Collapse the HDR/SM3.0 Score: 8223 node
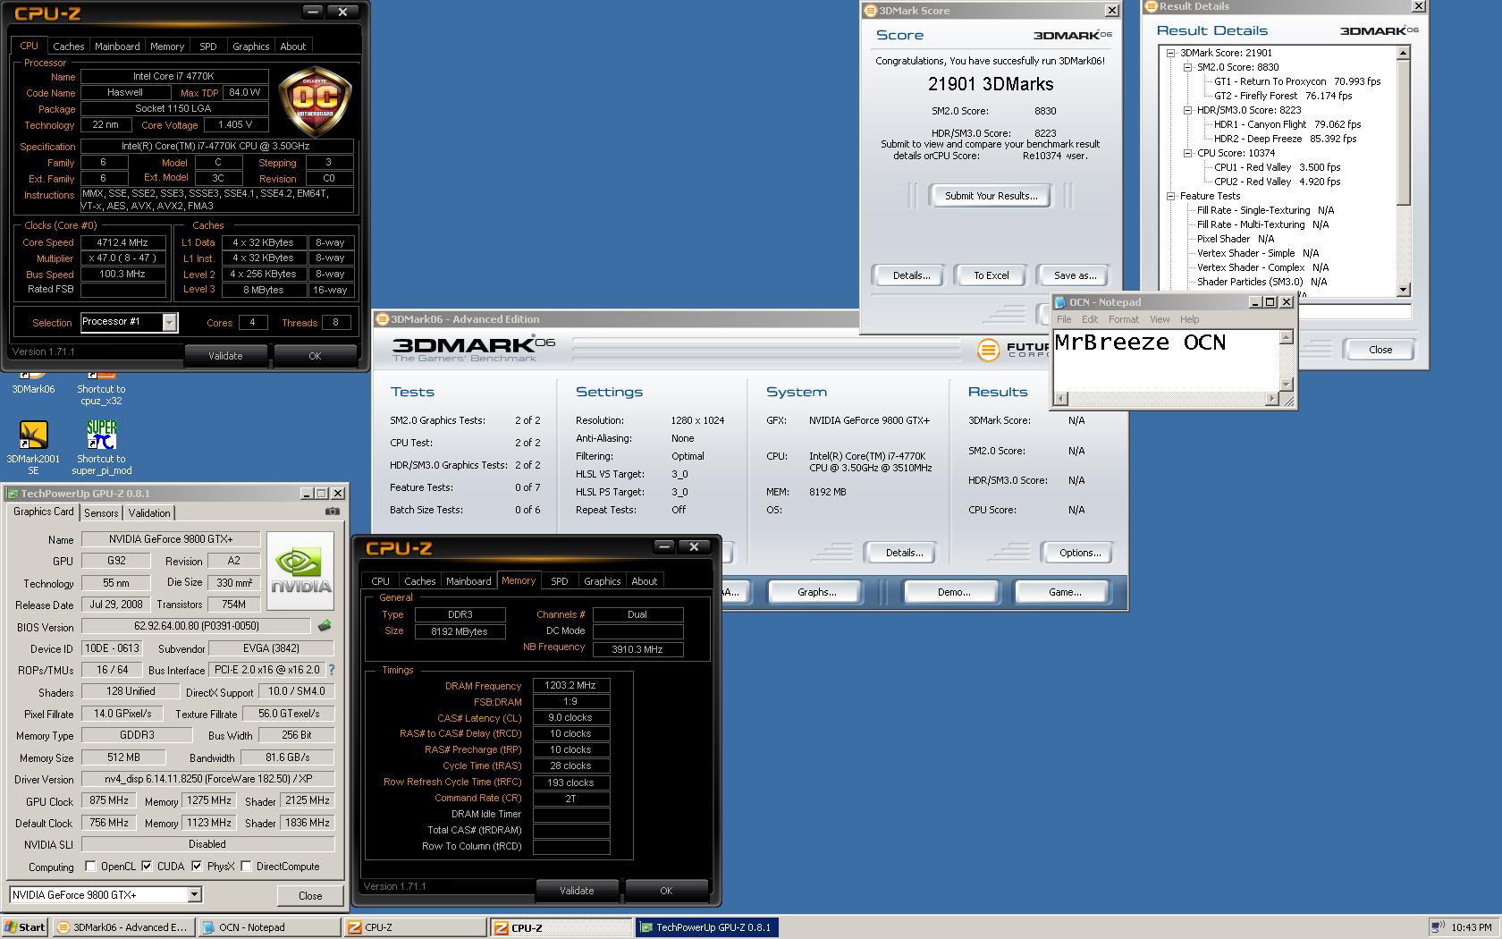Screen dimensions: 1502x939 [1187, 110]
